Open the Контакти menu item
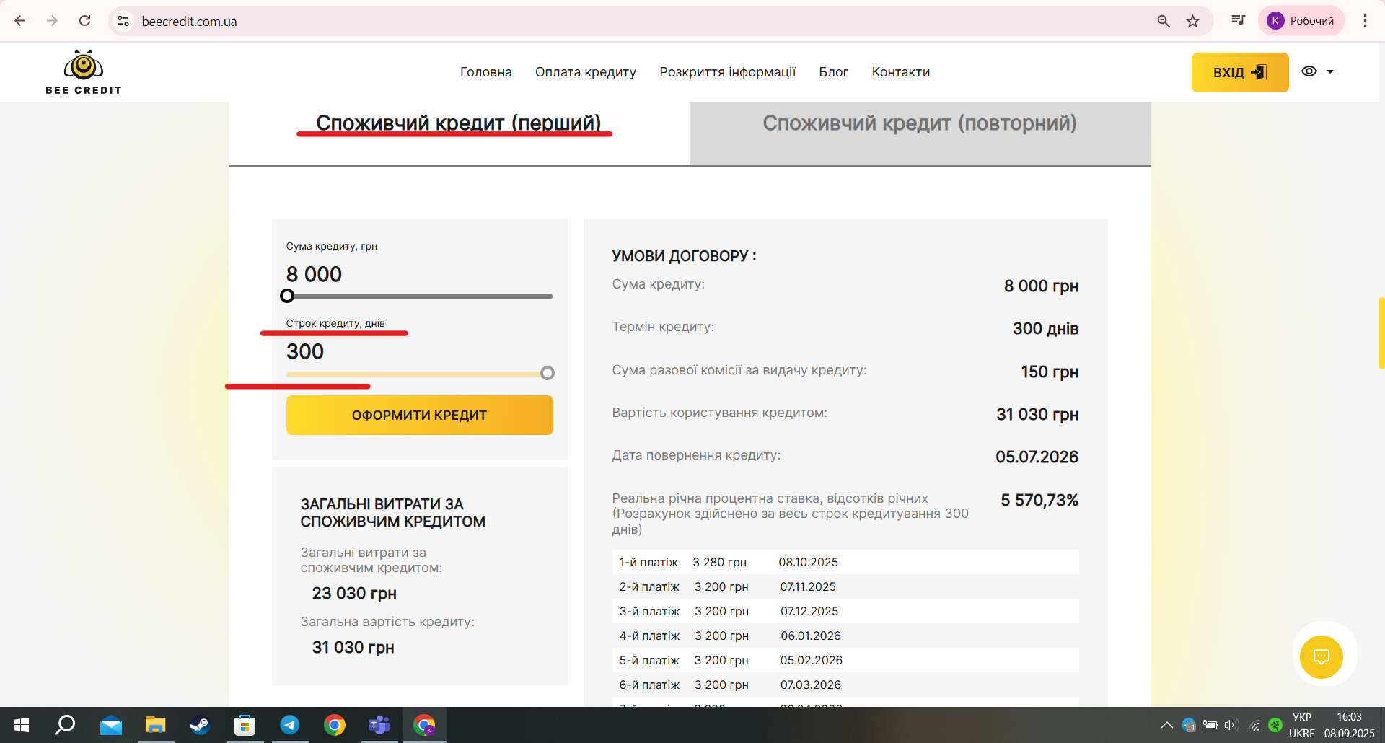 (901, 72)
